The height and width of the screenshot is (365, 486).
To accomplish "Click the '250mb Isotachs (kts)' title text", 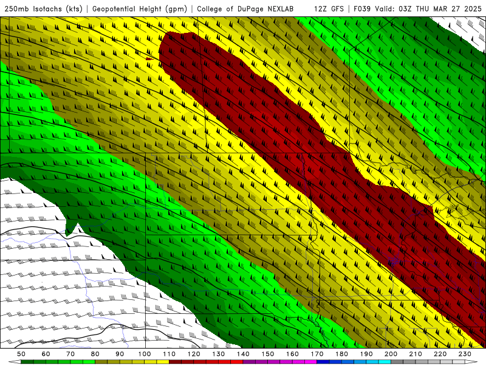I will point(43,9).
